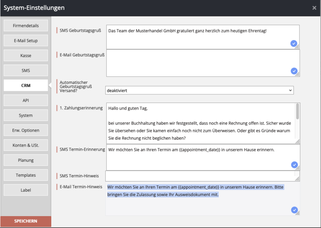The image size is (321, 228).
Task: Select the API settings tab
Action: [x=26, y=101]
